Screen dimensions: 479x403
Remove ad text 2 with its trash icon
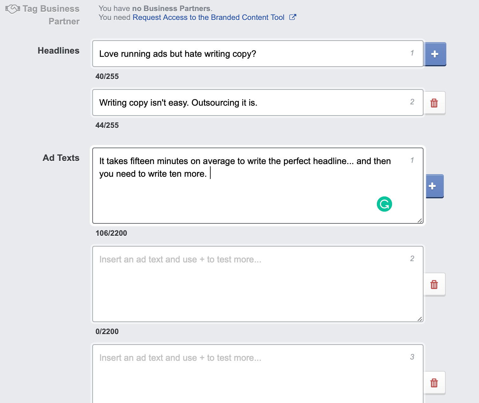coord(434,284)
